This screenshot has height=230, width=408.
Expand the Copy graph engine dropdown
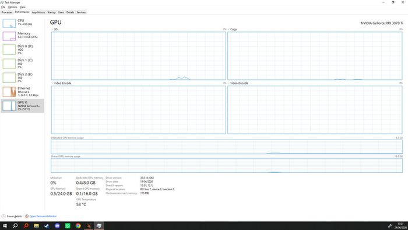click(x=232, y=29)
